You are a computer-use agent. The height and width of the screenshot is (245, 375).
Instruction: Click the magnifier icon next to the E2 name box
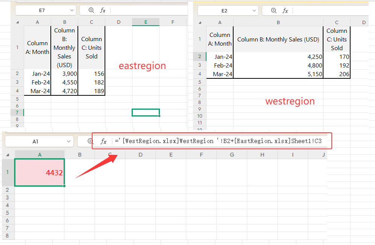(x=273, y=11)
